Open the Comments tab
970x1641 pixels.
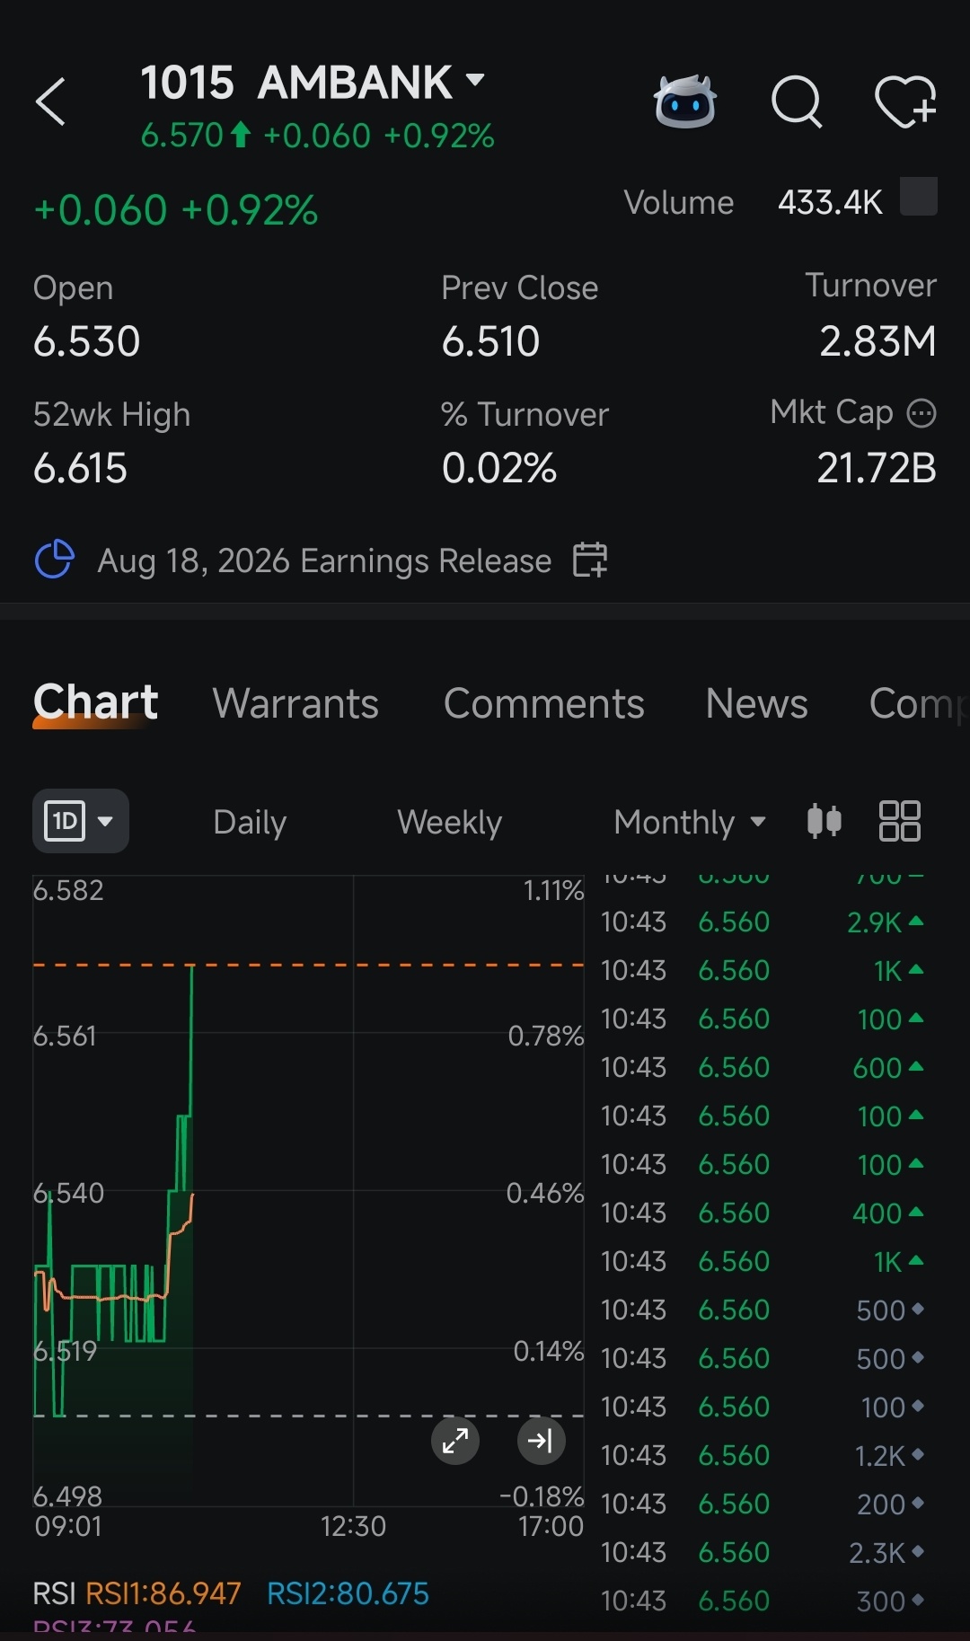[x=543, y=703]
